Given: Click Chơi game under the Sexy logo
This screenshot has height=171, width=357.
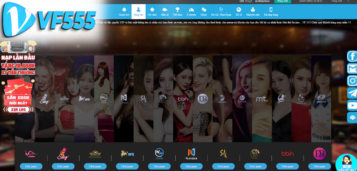Looking at the screenshot, I should [63, 166].
